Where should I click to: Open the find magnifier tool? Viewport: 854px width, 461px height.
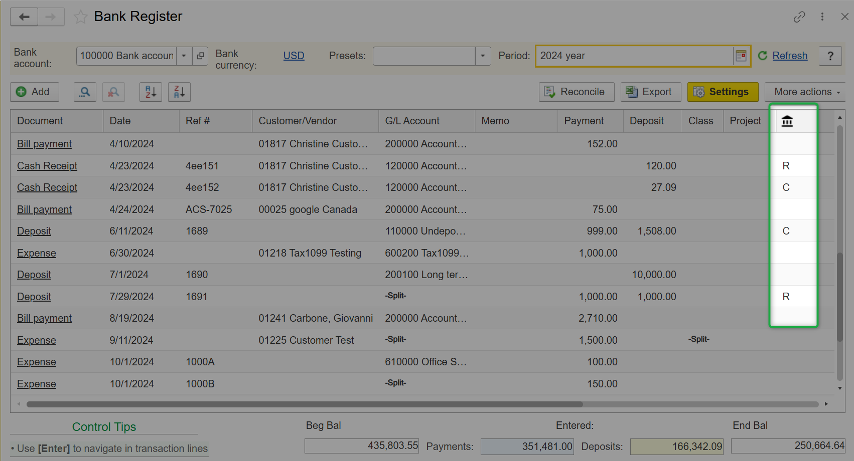pyautogui.click(x=85, y=92)
